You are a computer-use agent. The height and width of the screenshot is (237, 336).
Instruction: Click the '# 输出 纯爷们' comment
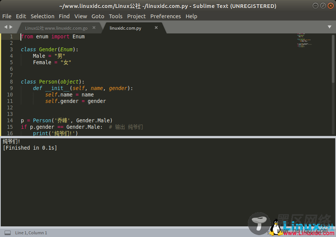(x=126, y=127)
